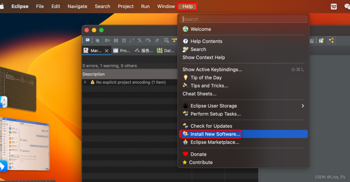Select Perform Setup Tasks...
Image resolution: width=350 pixels, height=182 pixels.
pos(243,114)
